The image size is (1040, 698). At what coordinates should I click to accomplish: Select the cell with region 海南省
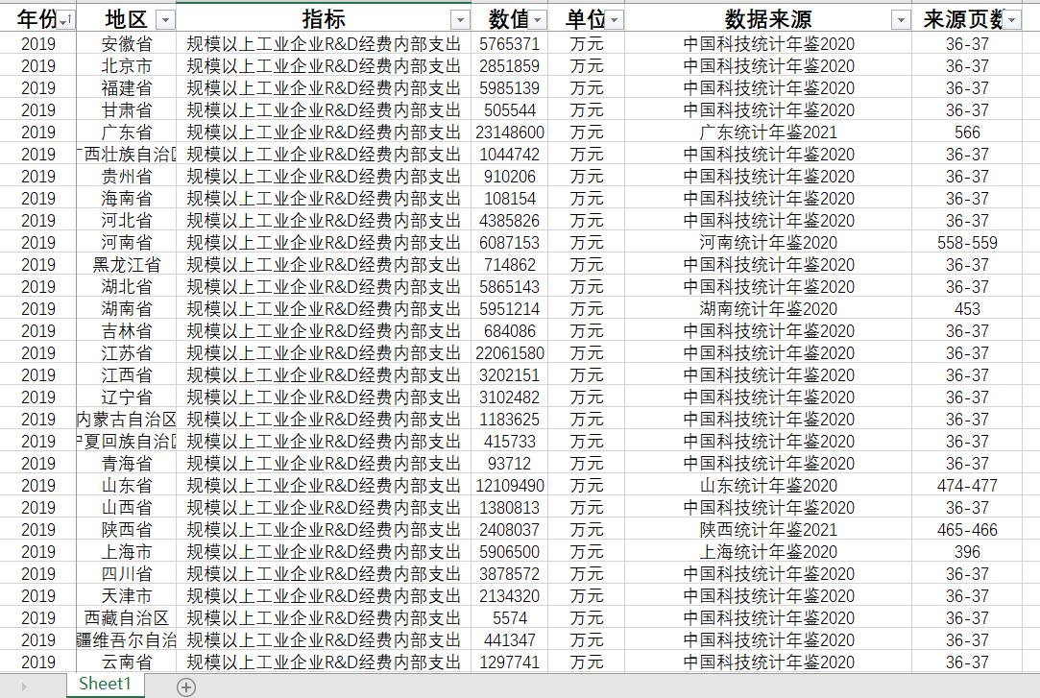tap(127, 198)
